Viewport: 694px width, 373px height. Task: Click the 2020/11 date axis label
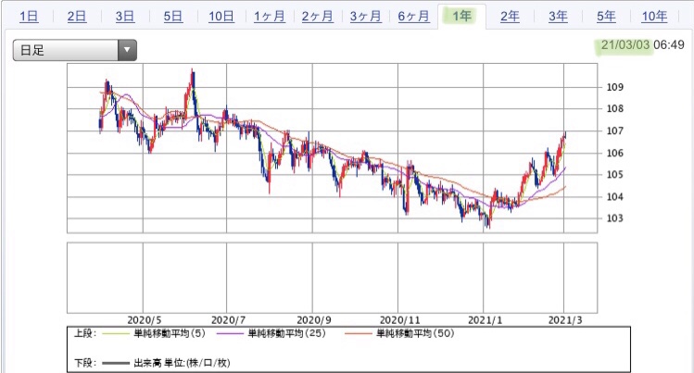click(399, 320)
